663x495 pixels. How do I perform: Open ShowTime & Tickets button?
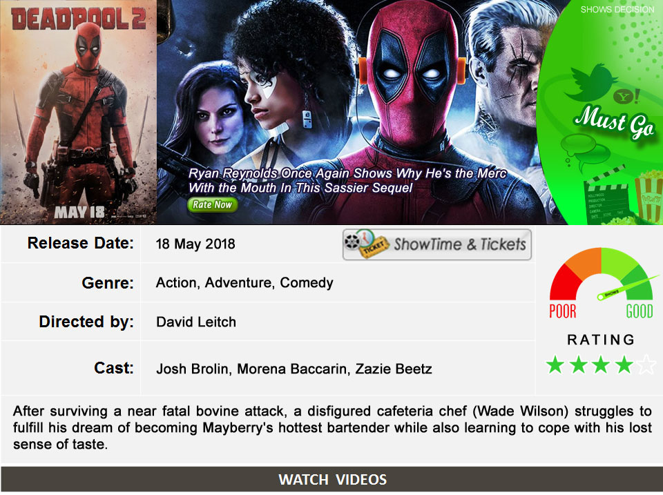[x=436, y=244]
